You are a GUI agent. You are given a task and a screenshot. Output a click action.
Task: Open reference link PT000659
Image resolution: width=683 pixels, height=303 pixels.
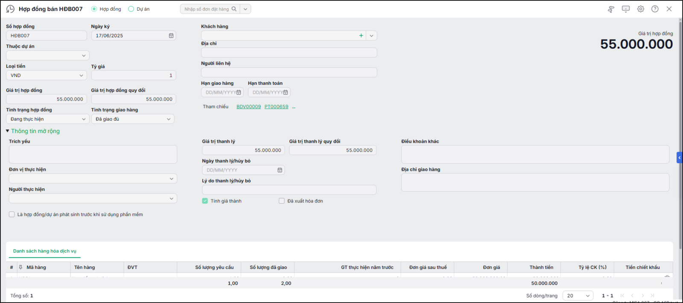click(276, 107)
